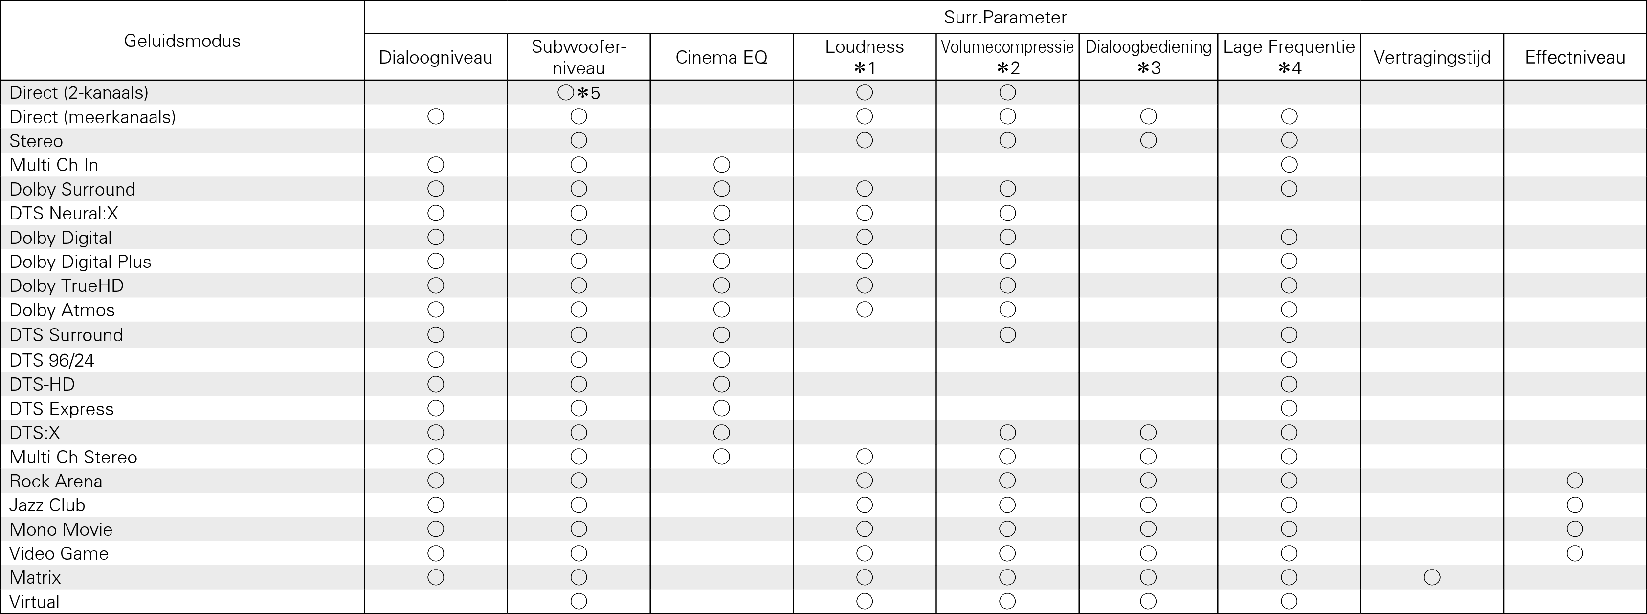Click the DTS Neural:X Loudness circle
The width and height of the screenshot is (1647, 614).
point(865,213)
